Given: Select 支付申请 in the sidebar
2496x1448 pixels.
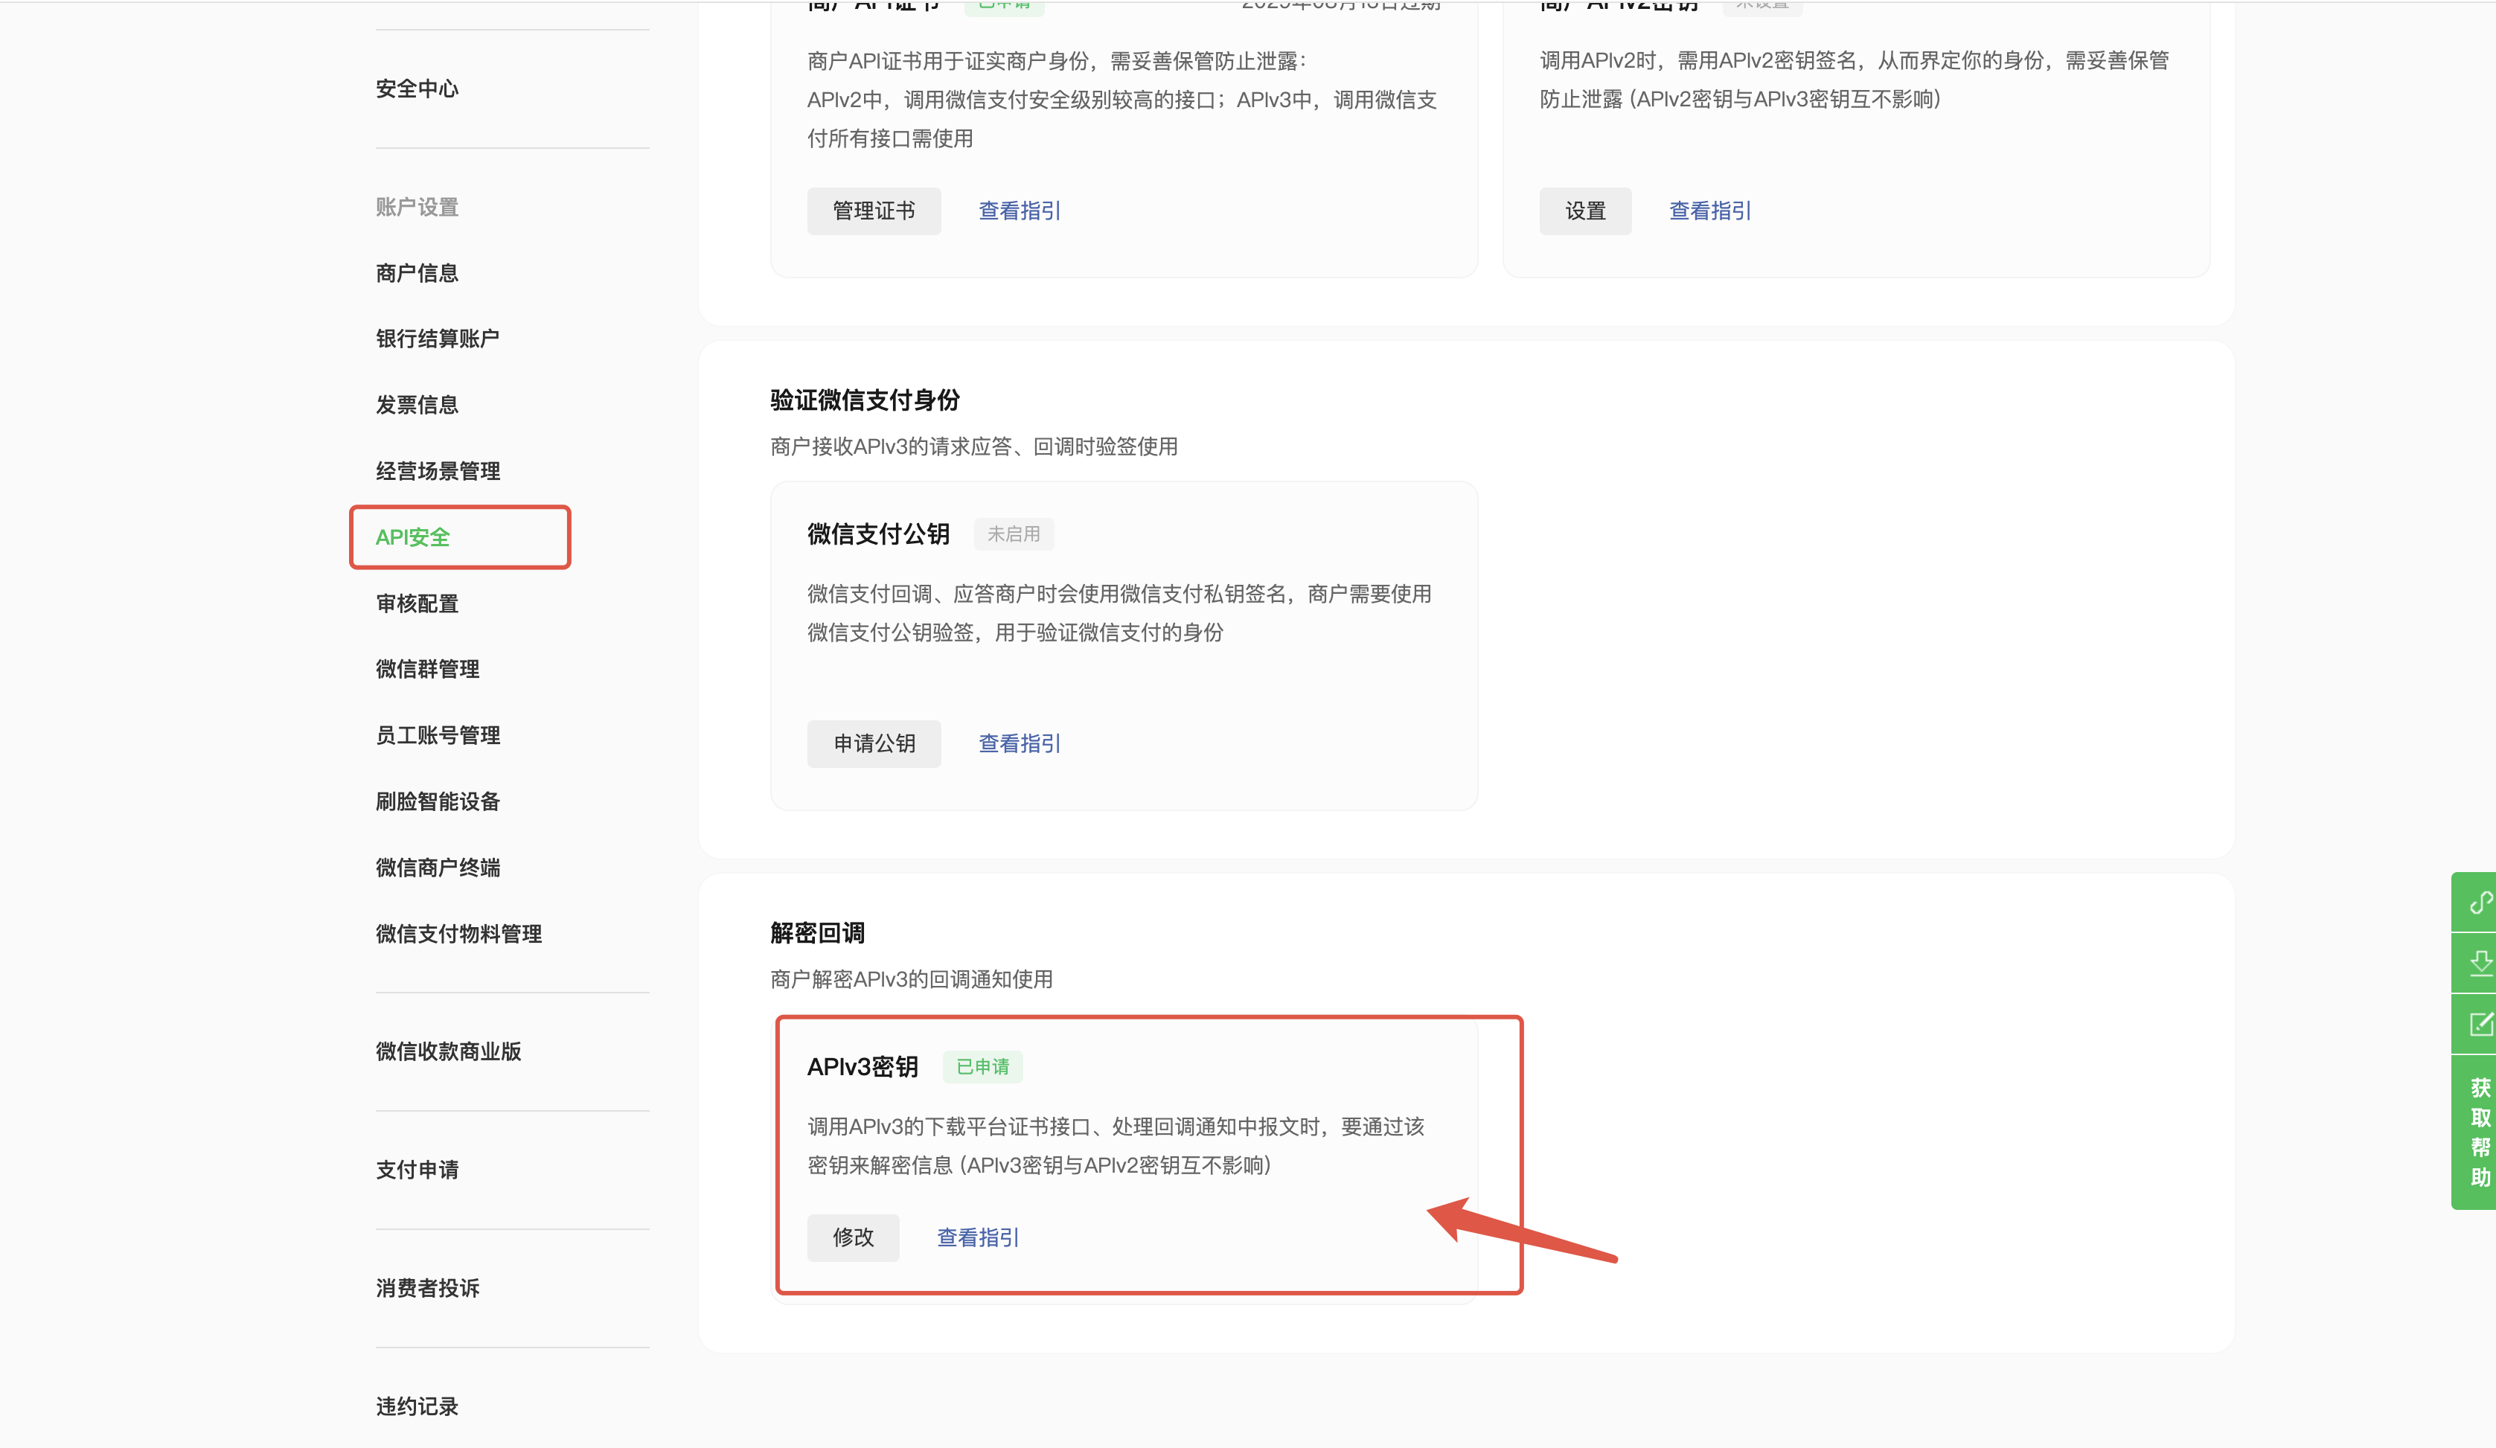Looking at the screenshot, I should [417, 1170].
